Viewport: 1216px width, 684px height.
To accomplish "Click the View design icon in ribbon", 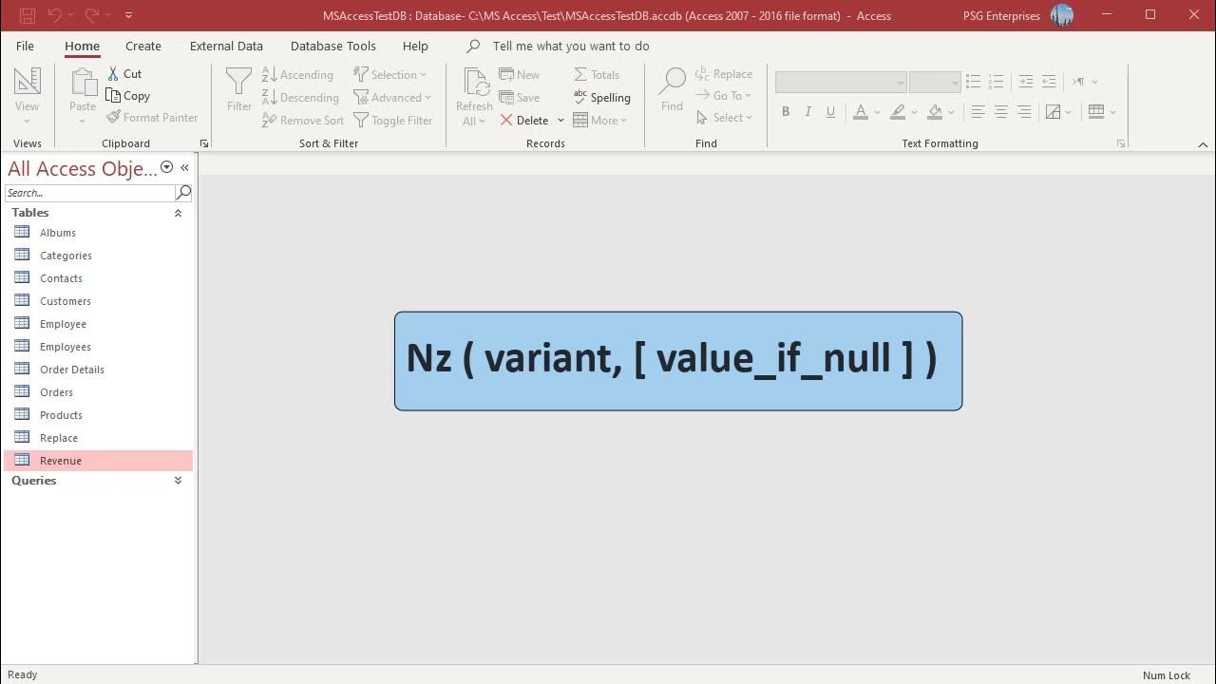I will [x=27, y=83].
